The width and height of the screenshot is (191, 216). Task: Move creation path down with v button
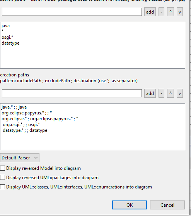click(180, 93)
